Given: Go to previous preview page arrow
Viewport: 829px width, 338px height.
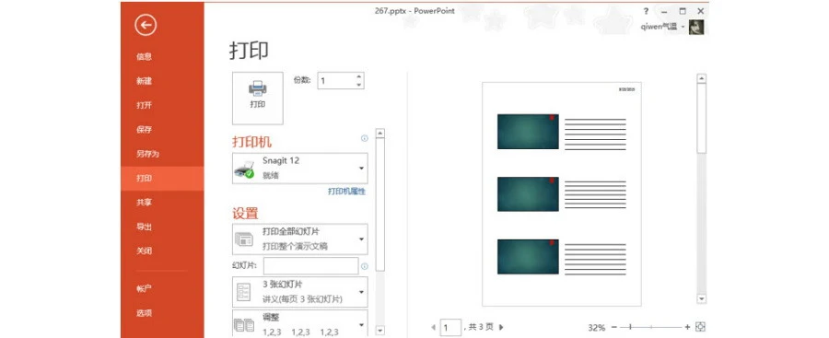Looking at the screenshot, I should pyautogui.click(x=434, y=328).
